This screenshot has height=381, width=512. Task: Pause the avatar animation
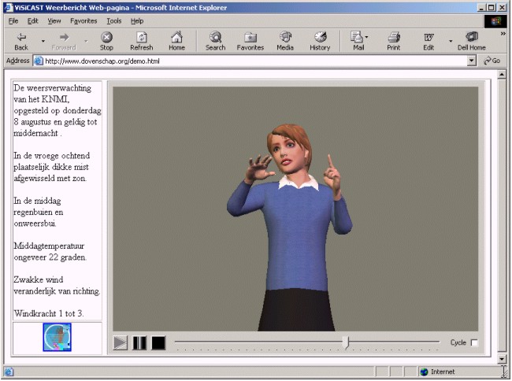click(139, 343)
